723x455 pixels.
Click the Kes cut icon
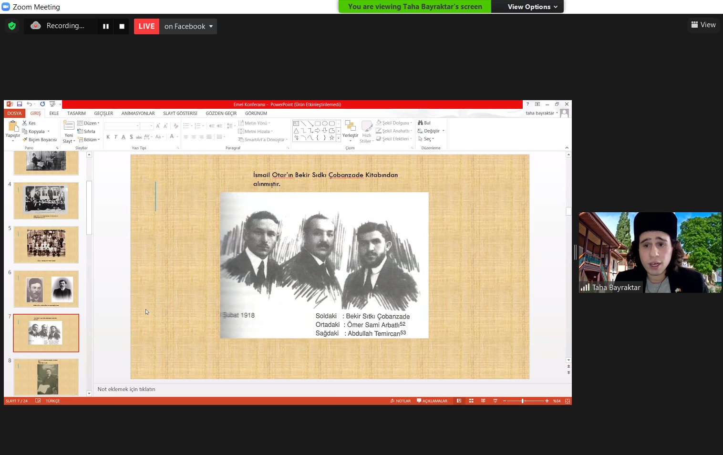(29, 123)
